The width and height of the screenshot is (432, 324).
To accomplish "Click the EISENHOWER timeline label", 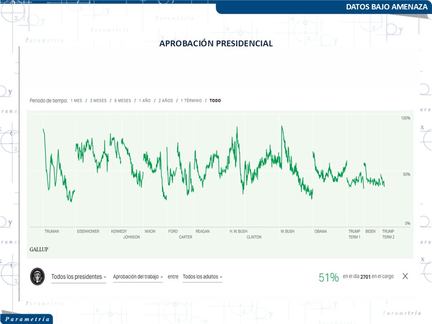I will (x=88, y=231).
